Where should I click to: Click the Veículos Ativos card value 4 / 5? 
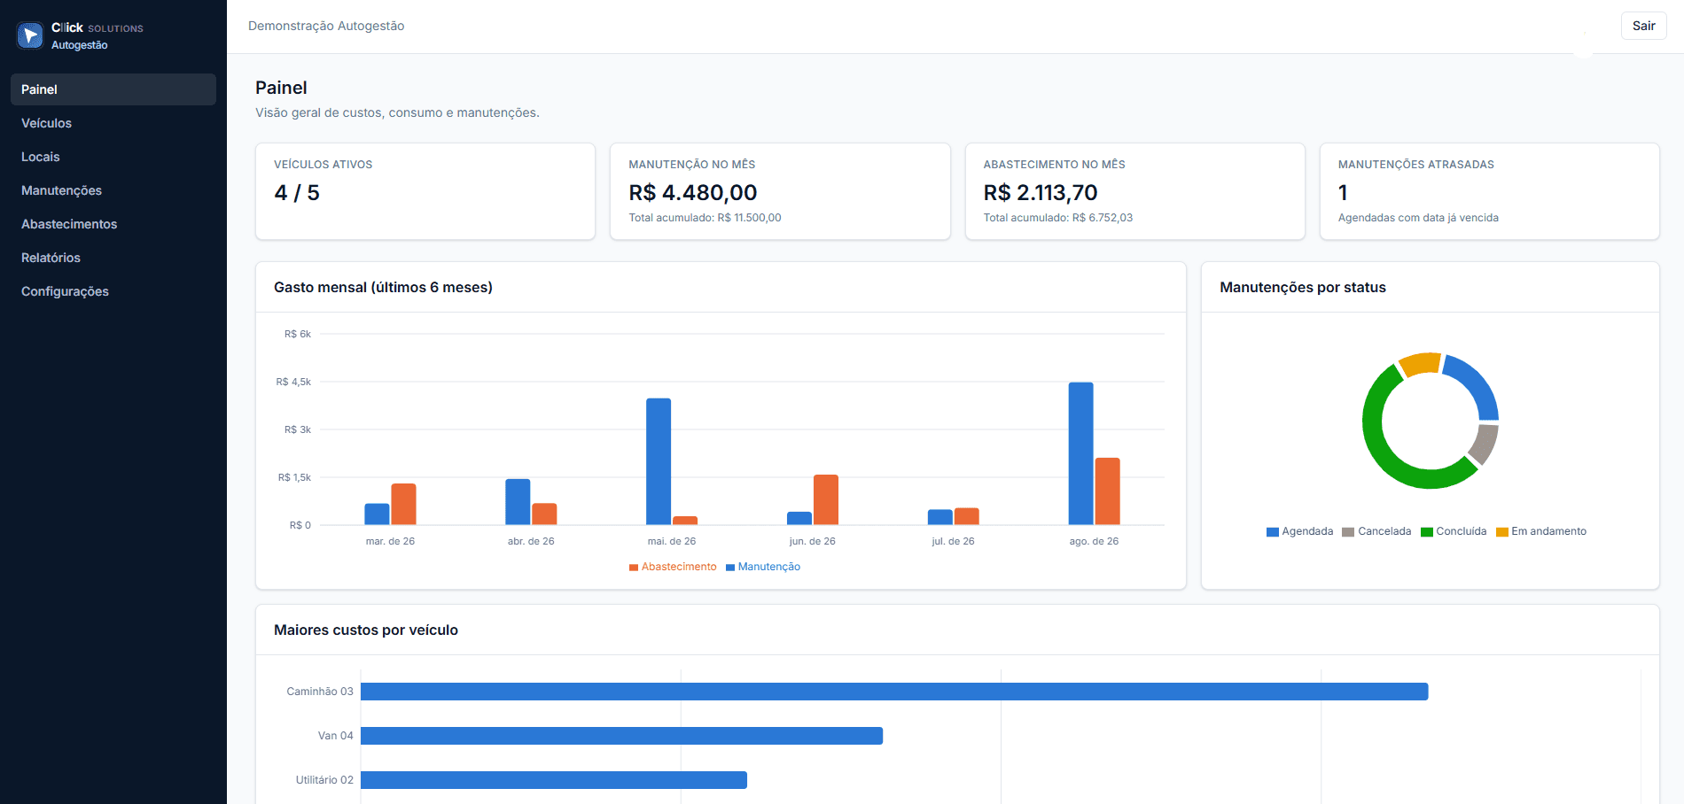pyautogui.click(x=297, y=193)
